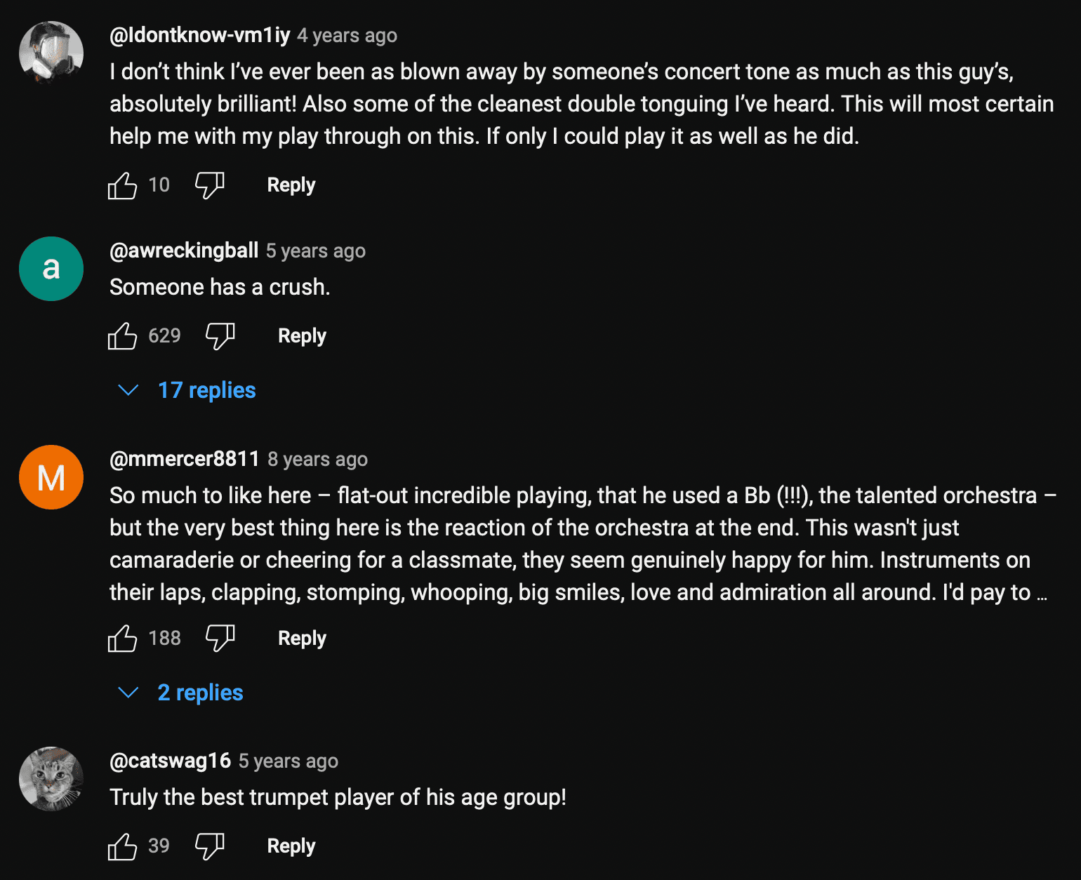This screenshot has height=880, width=1081.
Task: Dislike @catswag16's comment
Action: pos(209,846)
